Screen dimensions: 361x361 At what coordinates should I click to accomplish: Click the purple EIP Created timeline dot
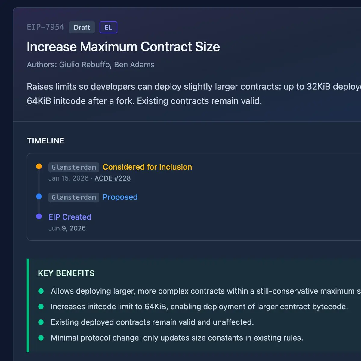pos(39,216)
